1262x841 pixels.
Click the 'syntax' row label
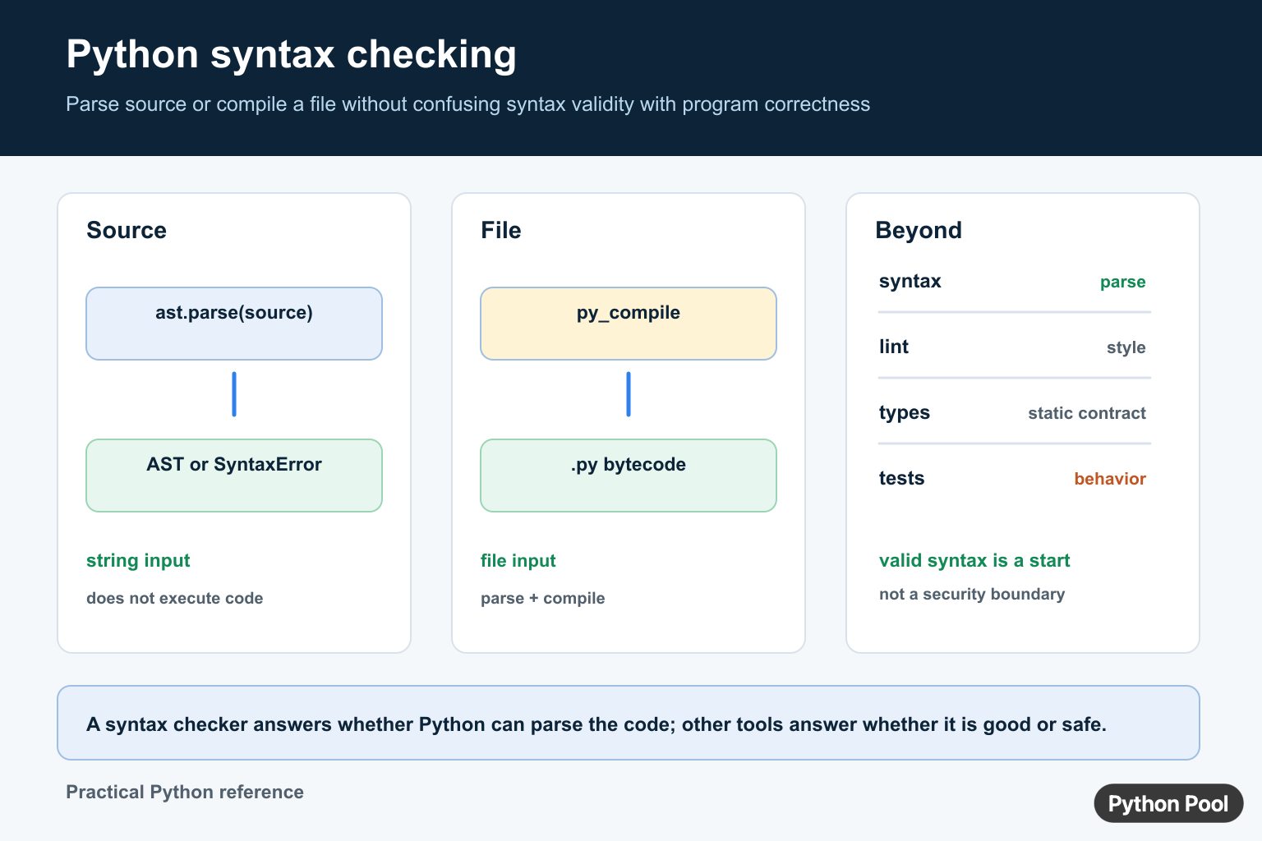(910, 281)
